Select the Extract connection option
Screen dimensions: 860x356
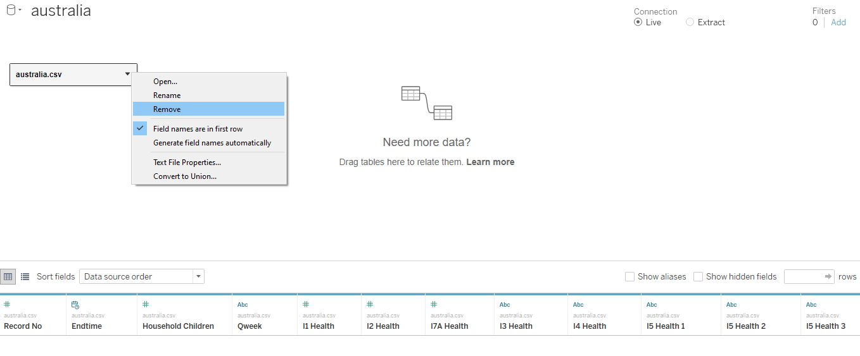690,22
